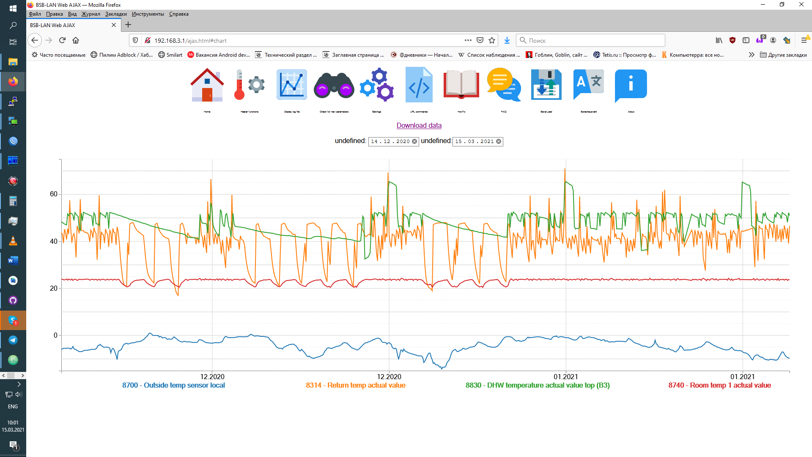Open the FAQ section
The image size is (812, 457).
pos(503,85)
